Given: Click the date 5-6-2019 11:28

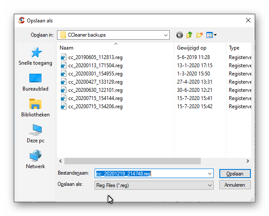Looking at the screenshot, I should tap(193, 57).
